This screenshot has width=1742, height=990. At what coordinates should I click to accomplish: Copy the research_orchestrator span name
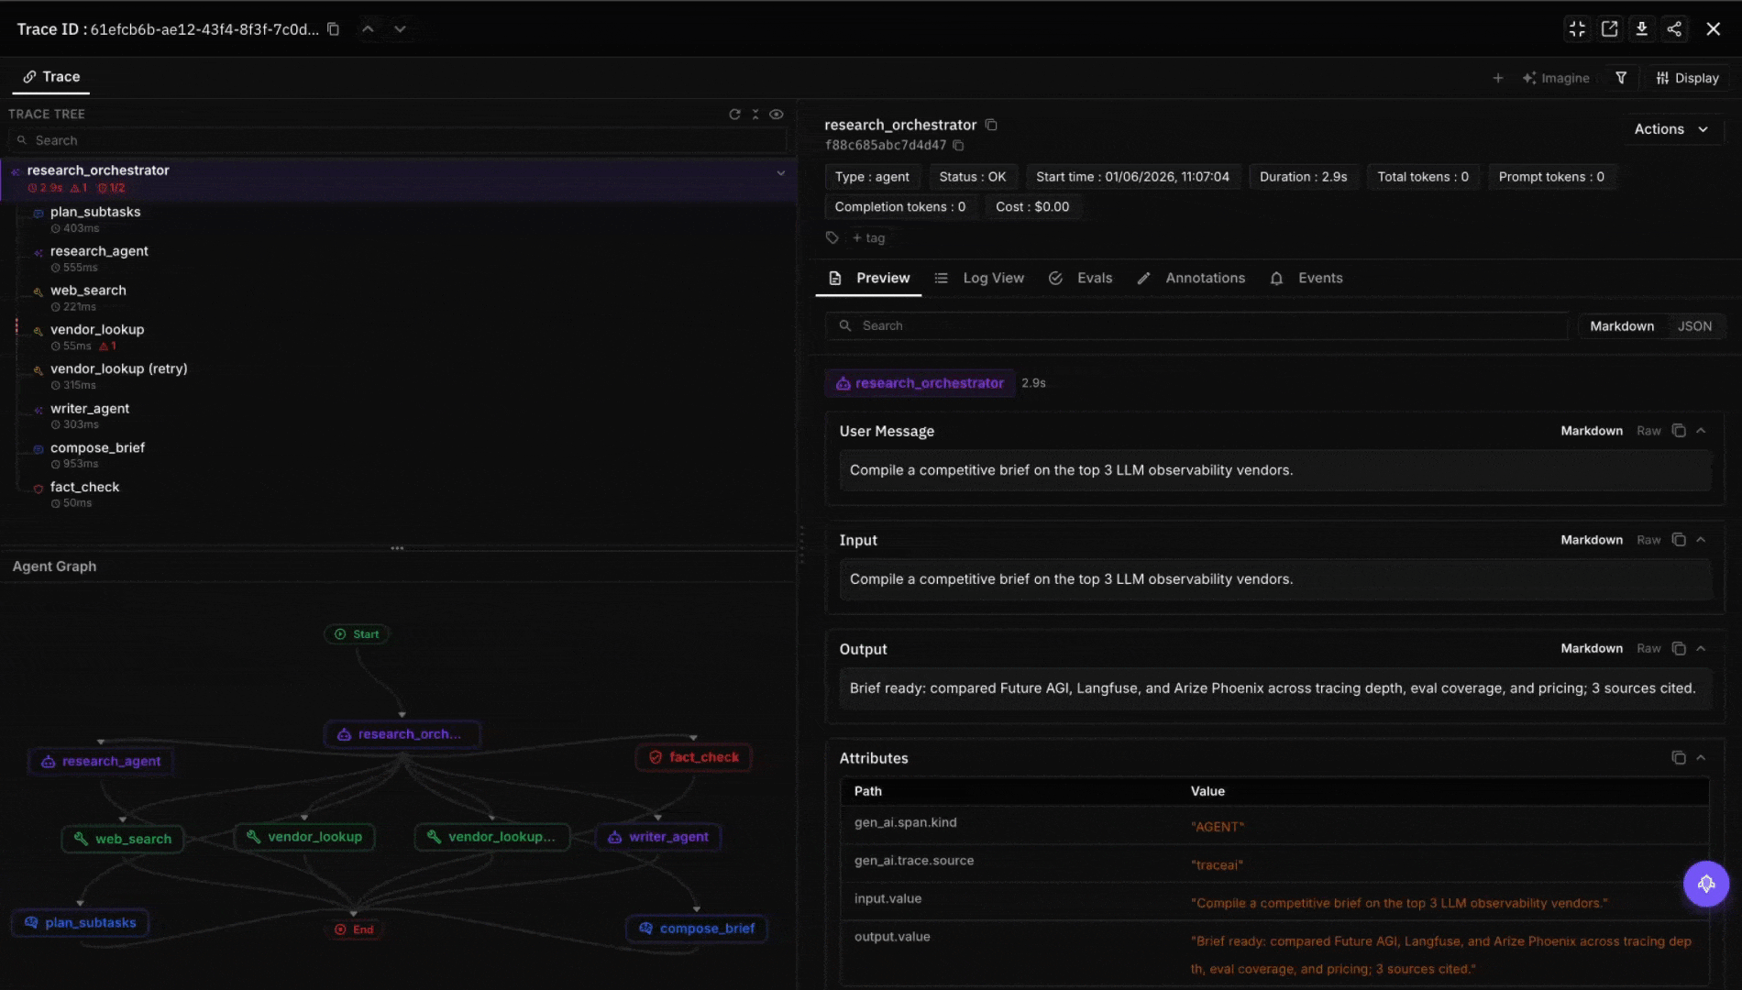[x=991, y=125]
